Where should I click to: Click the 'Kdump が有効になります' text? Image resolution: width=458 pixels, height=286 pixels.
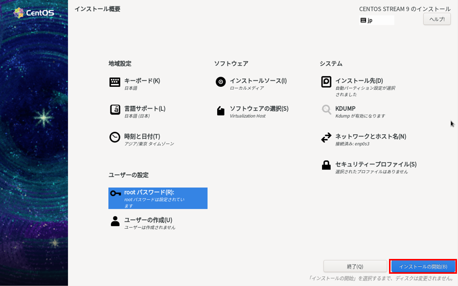click(x=360, y=116)
